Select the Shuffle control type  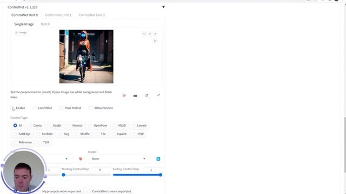(x=82, y=134)
